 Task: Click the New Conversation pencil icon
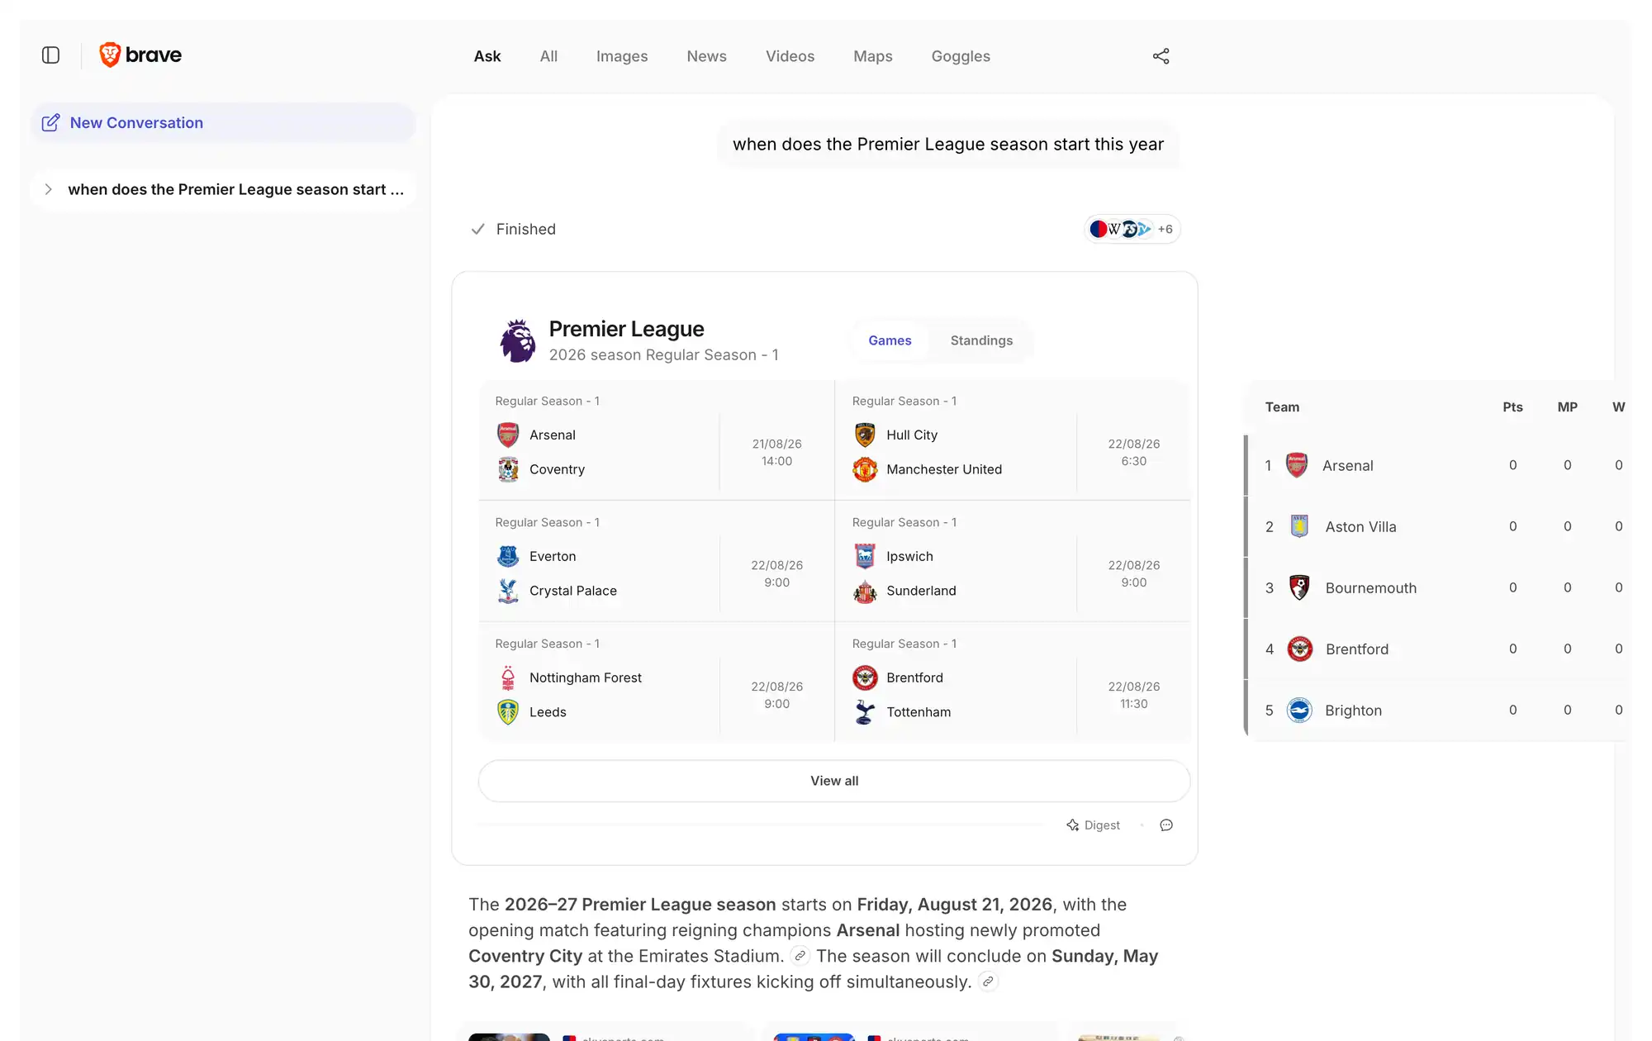pos(50,123)
